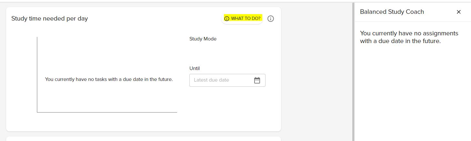
Task: Click the partially visible card below the study card
Action: 144,139
